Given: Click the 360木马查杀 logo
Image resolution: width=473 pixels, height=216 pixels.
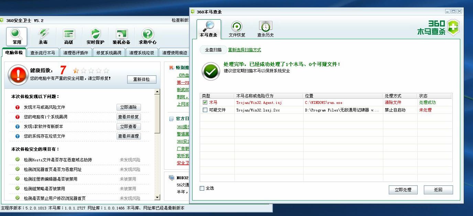Looking at the screenshot, I should [438, 28].
